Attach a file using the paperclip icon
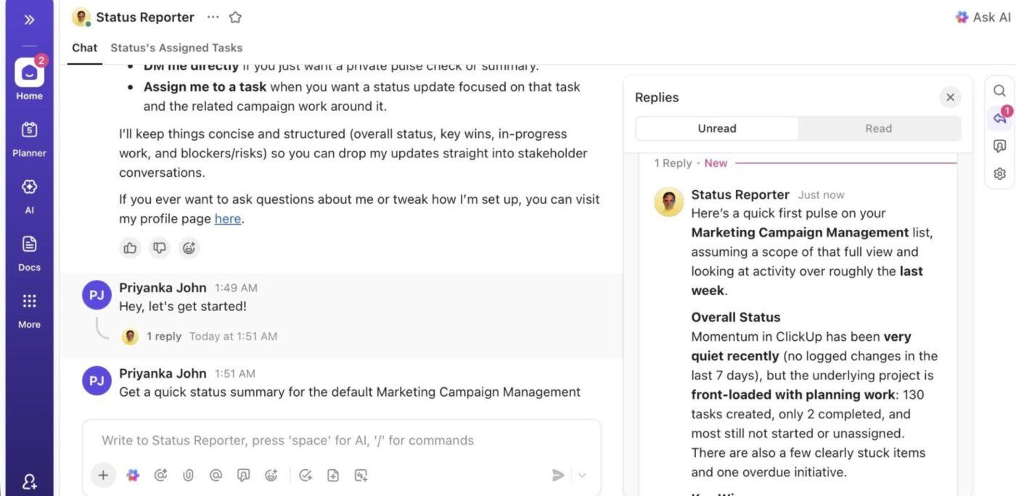This screenshot has width=1016, height=496. (188, 475)
